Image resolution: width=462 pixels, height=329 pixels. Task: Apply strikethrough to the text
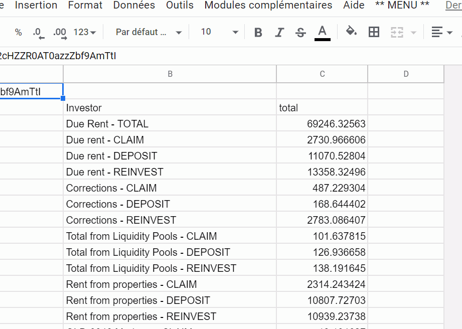click(x=301, y=33)
